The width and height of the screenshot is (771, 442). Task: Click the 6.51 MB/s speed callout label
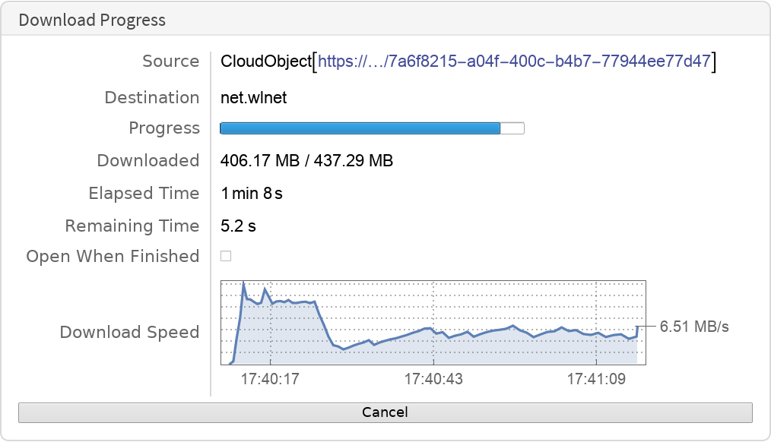pyautogui.click(x=693, y=327)
